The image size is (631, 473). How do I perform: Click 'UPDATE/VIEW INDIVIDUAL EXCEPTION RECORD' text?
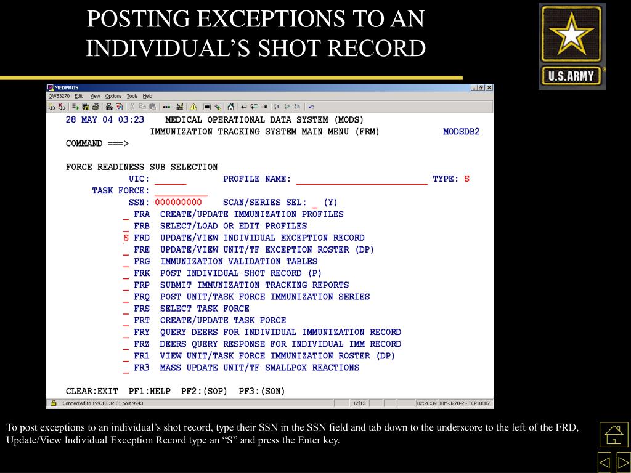[x=263, y=238]
